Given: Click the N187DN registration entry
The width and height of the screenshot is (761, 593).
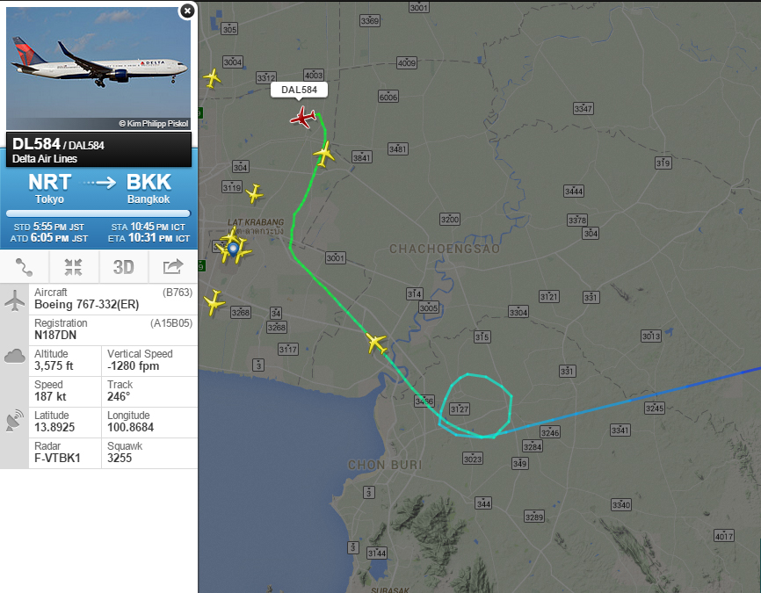Looking at the screenshot, I should pos(113,329).
